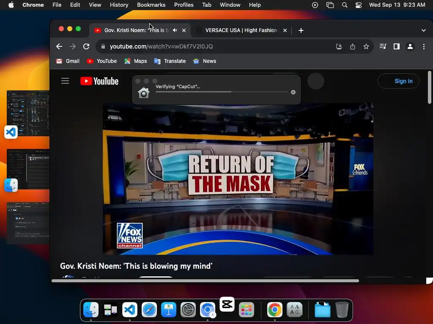Open Launchpad from the Dock

pos(247,310)
